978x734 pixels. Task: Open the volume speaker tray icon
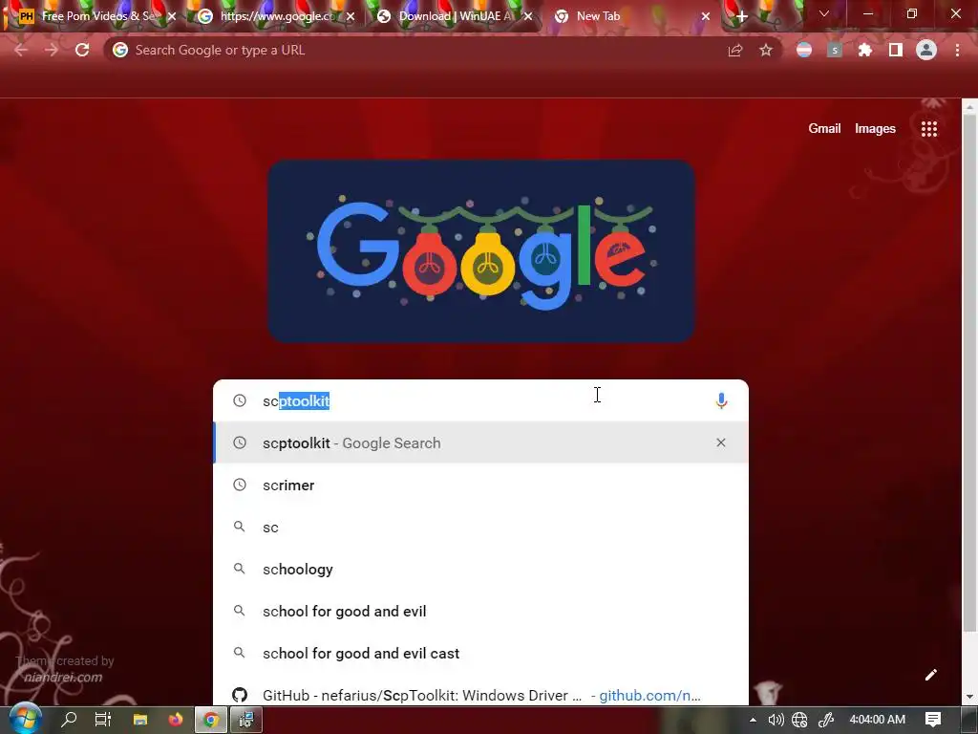[x=776, y=720]
